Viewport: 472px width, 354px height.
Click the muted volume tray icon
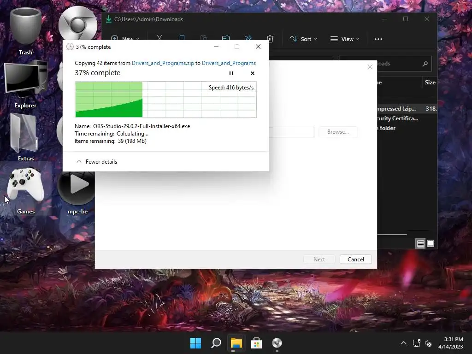pos(428,343)
